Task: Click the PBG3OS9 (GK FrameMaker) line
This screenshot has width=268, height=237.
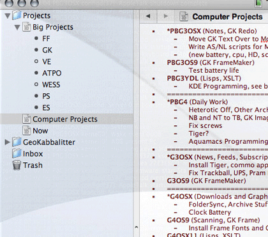Action: 211,63
